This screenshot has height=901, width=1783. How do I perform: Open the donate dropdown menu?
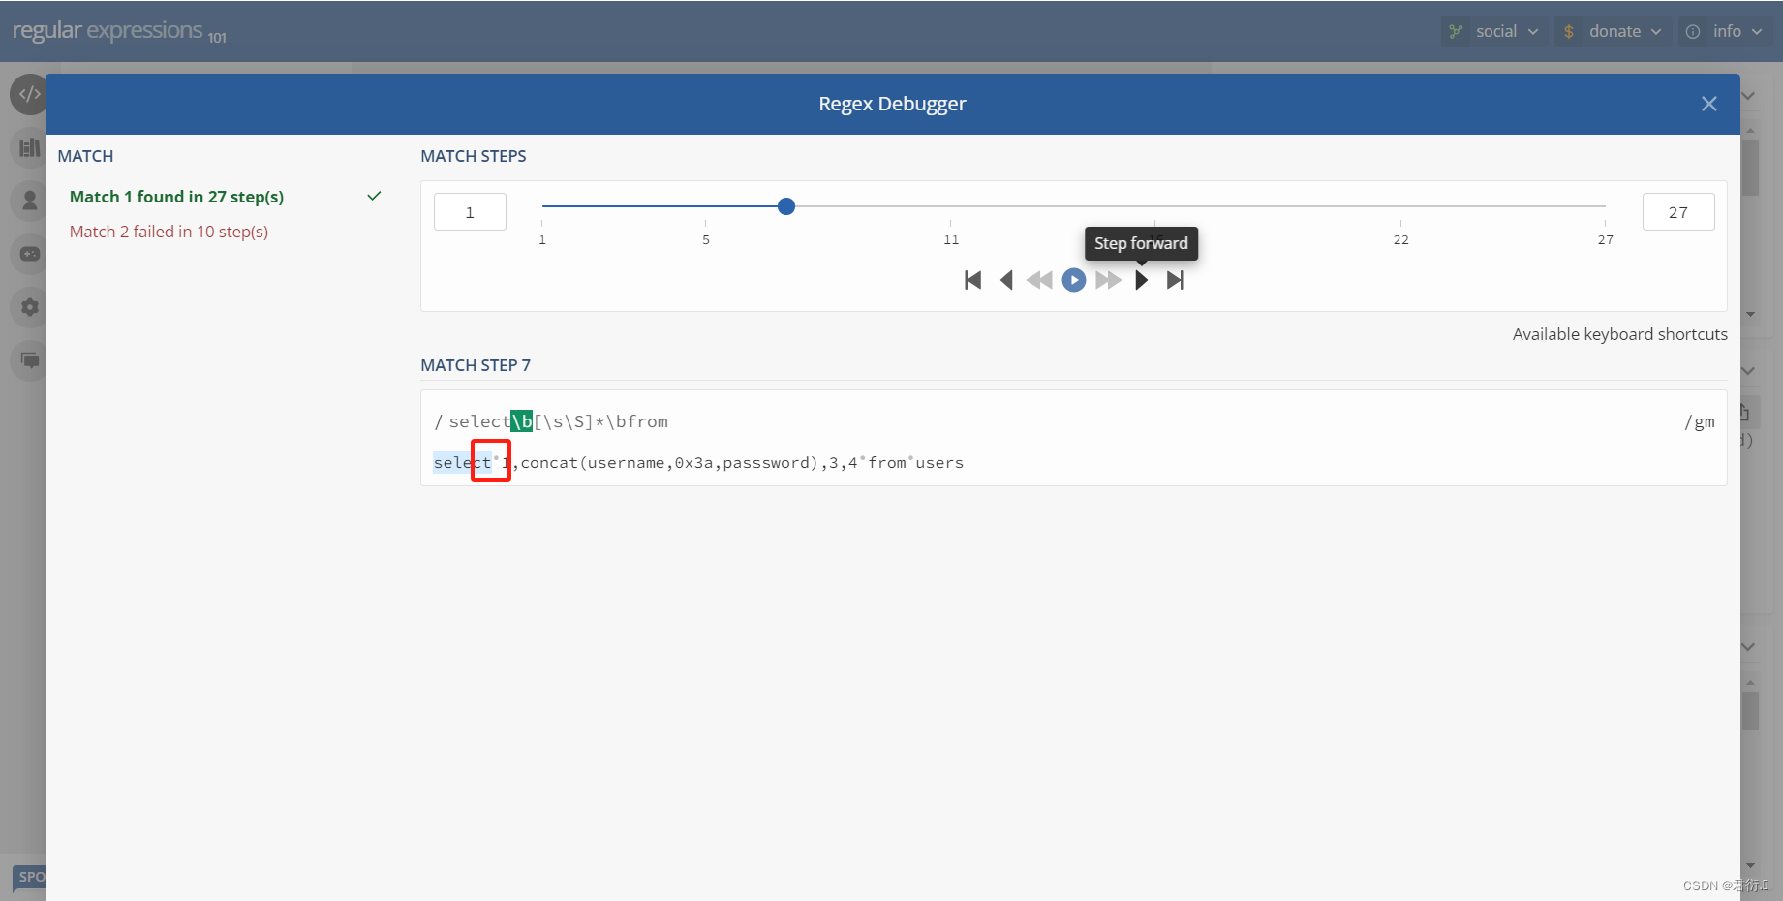[x=1613, y=31]
